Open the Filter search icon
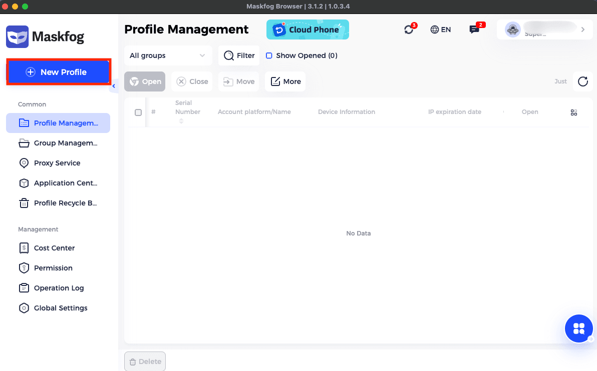 228,55
